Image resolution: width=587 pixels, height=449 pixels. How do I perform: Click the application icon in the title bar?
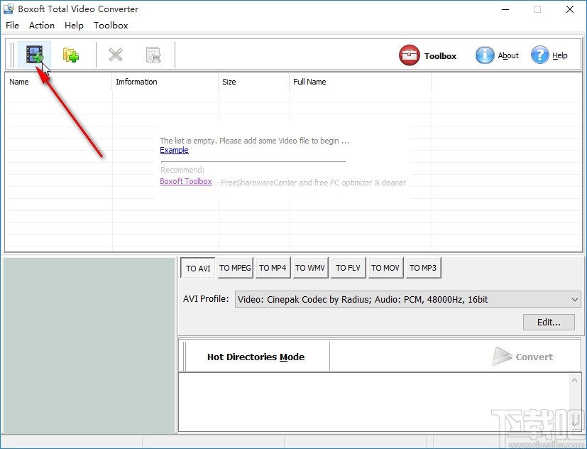tap(9, 9)
